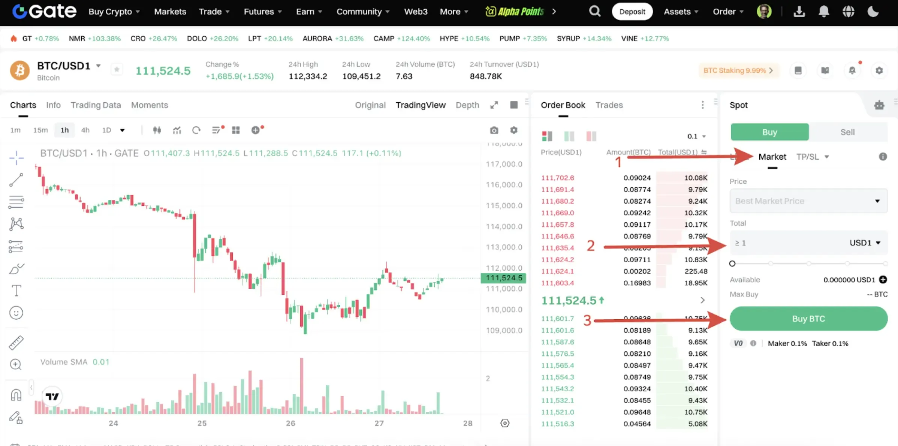This screenshot has height=446, width=898.
Task: Select the text annotation tool
Action: click(x=16, y=290)
